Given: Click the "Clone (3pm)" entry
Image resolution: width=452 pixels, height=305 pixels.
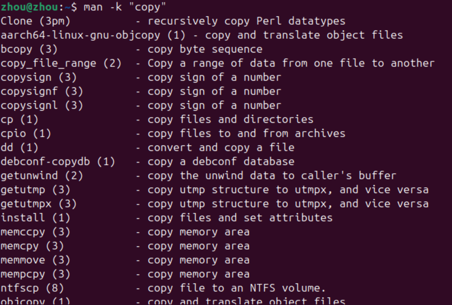Looking at the screenshot, I should pyautogui.click(x=35, y=21).
